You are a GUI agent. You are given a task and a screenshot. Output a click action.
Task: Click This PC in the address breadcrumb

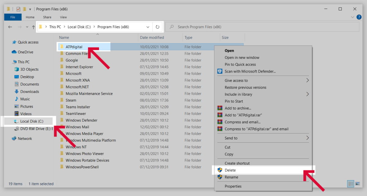click(55, 27)
